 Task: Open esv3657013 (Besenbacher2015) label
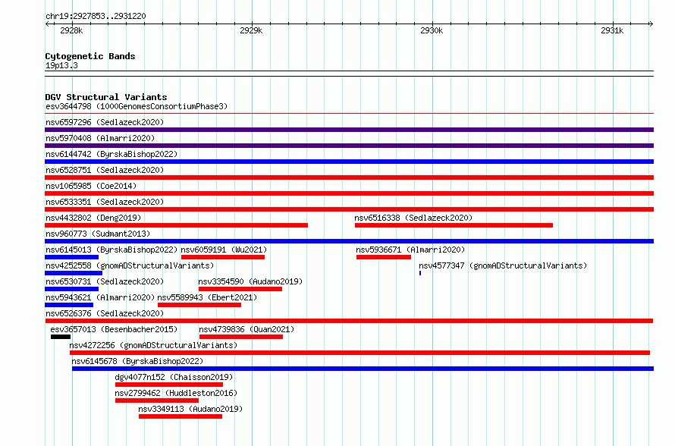[114, 329]
